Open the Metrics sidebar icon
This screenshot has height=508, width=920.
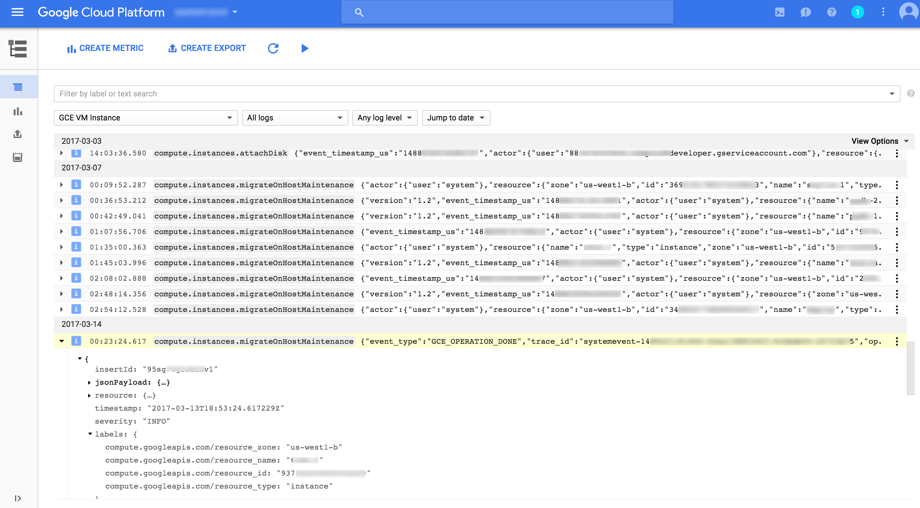point(18,111)
